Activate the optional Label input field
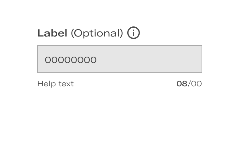 coord(120,59)
